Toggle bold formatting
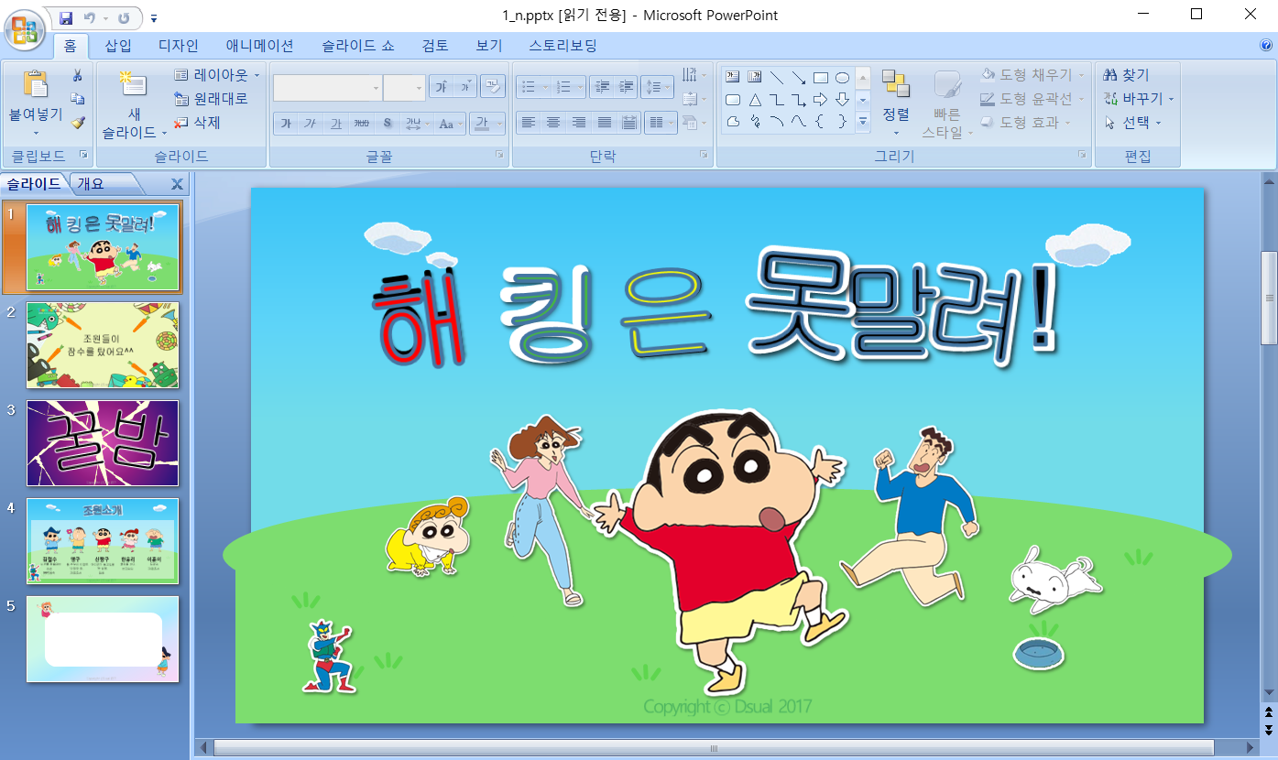1278x760 pixels. (x=286, y=124)
